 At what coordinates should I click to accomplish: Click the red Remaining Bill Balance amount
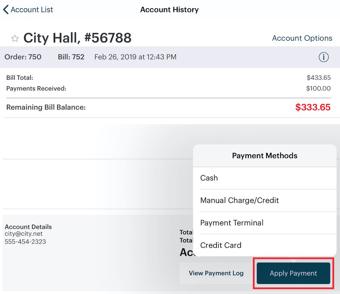click(313, 107)
